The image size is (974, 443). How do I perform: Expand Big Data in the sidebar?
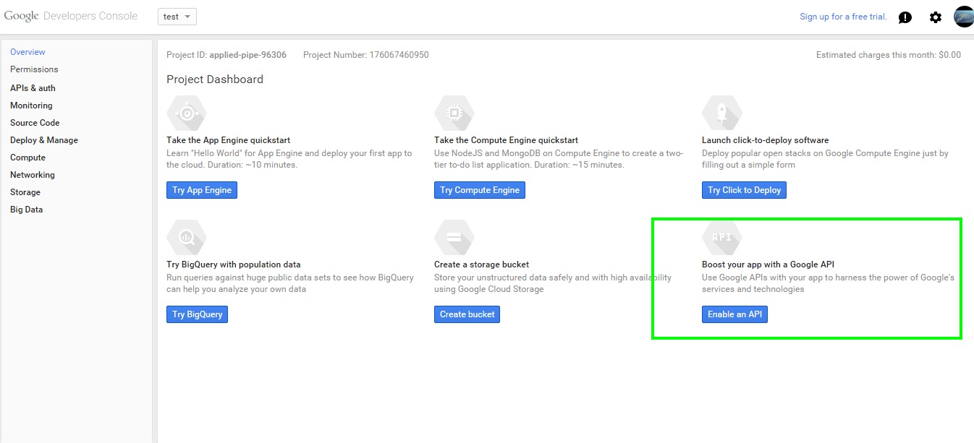pyautogui.click(x=26, y=210)
